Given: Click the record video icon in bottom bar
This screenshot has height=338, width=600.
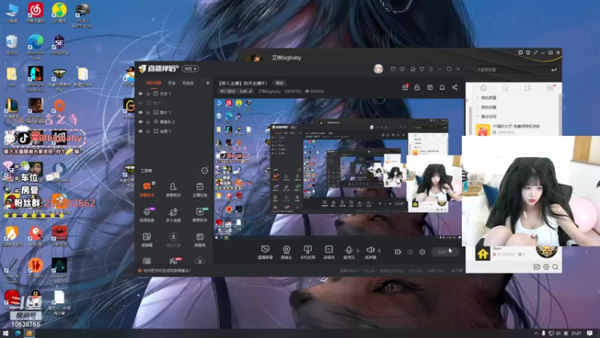Looking at the screenshot, I should [x=398, y=252].
